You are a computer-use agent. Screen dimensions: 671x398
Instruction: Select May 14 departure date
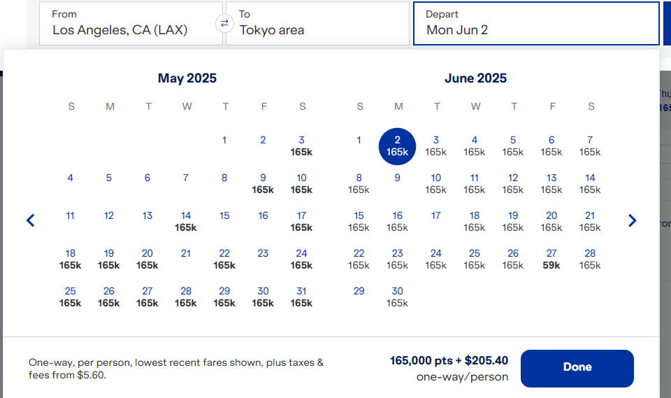186,221
